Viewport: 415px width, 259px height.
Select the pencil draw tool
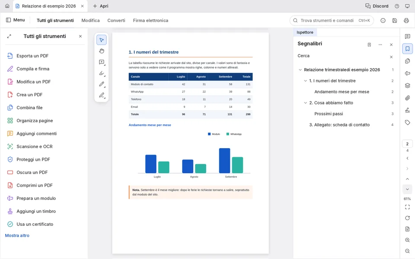(x=101, y=84)
